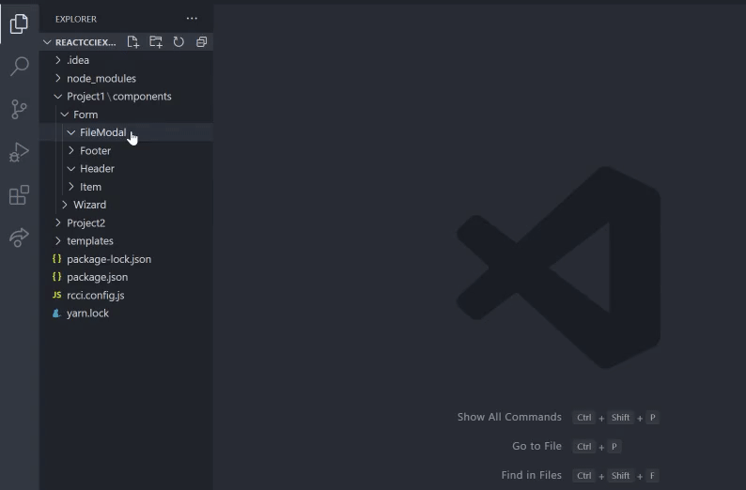Open the Run and Debug view

[19, 152]
